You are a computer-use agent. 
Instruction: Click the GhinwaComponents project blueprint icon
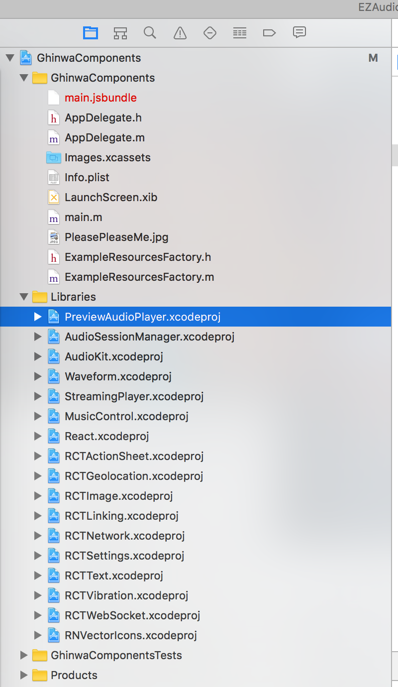point(26,58)
